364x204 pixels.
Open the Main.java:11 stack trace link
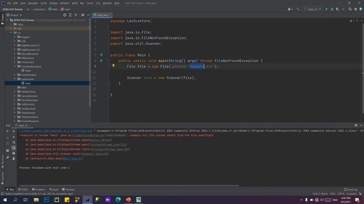(x=73, y=159)
